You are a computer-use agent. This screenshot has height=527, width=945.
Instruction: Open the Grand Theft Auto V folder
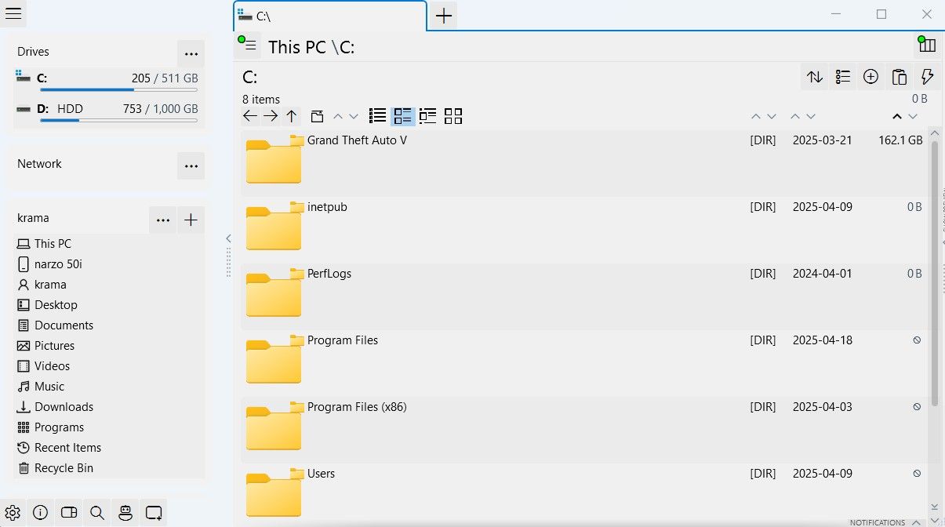point(357,140)
